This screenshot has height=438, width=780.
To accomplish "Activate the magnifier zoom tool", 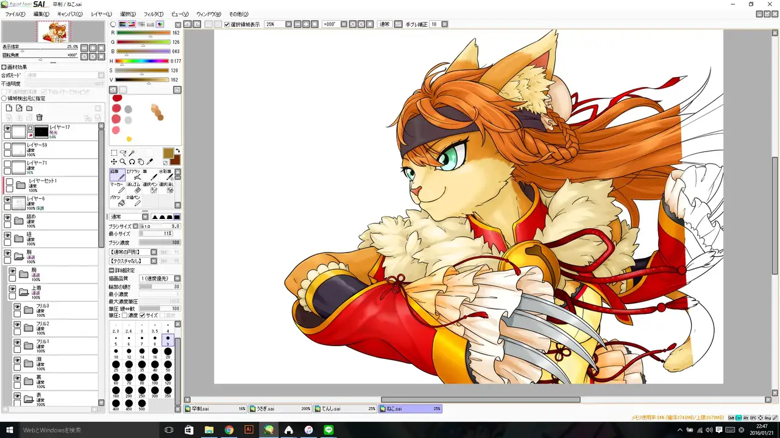I will point(122,162).
